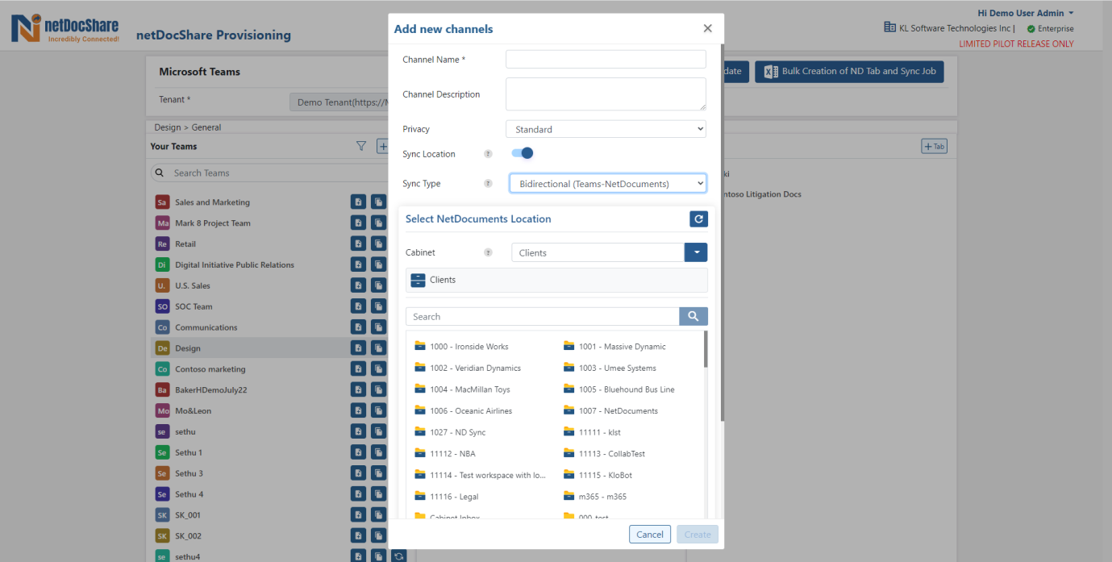Click the Search Teams field

point(270,173)
